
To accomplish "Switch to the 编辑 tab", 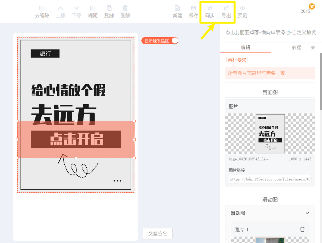I will click(x=245, y=48).
